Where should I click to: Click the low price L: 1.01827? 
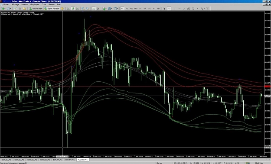pyautogui.click(x=217, y=163)
